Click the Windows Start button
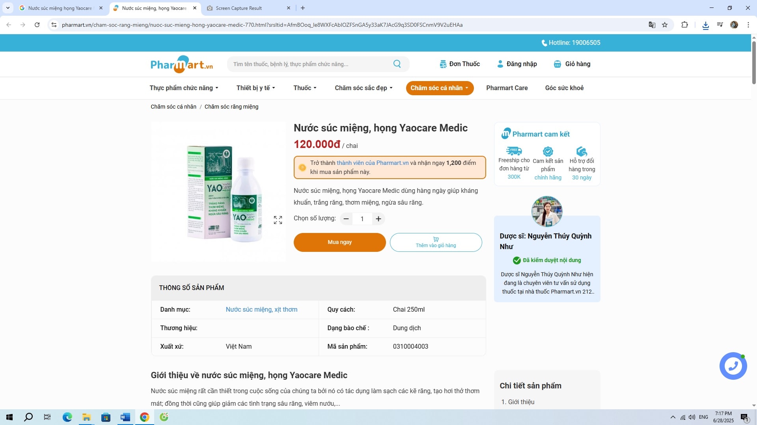 [9, 417]
